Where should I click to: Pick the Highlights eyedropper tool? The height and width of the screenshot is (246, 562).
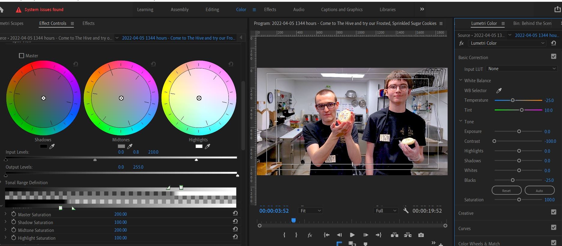(x=207, y=146)
